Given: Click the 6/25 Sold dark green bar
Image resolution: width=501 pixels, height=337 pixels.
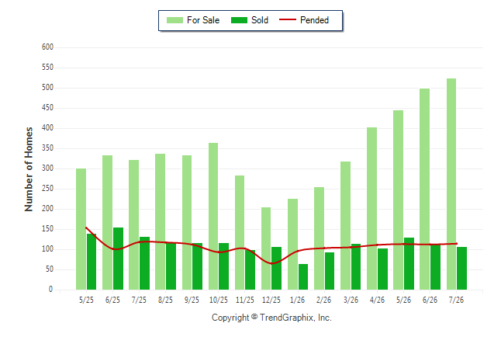Looking at the screenshot, I should [118, 259].
